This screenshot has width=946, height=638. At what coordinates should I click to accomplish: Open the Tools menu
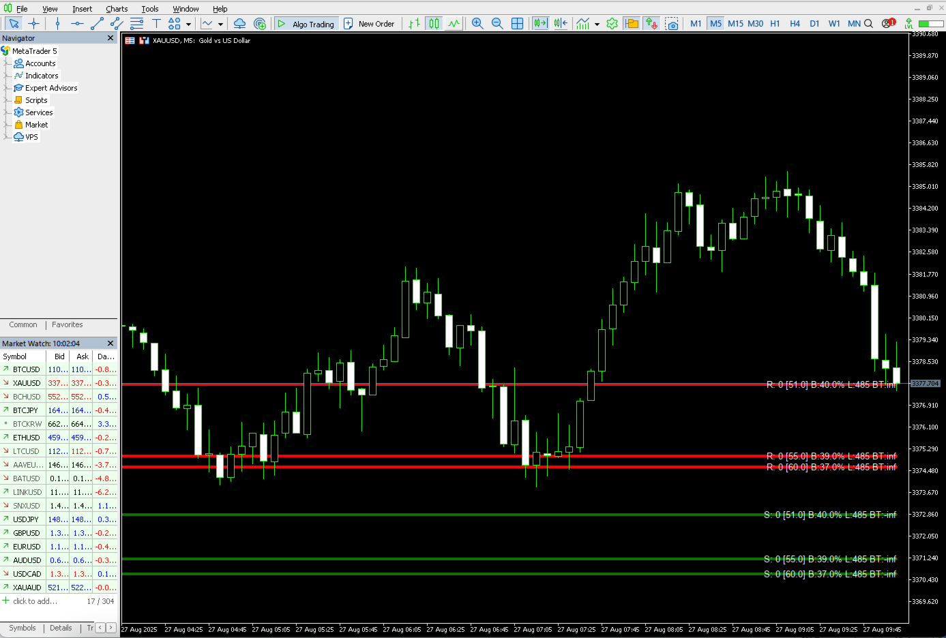[x=150, y=9]
